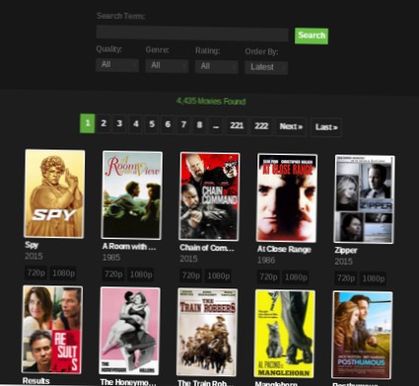419x386 pixels.
Task: Select 1080p for A Room with a View
Action: pos(141,274)
